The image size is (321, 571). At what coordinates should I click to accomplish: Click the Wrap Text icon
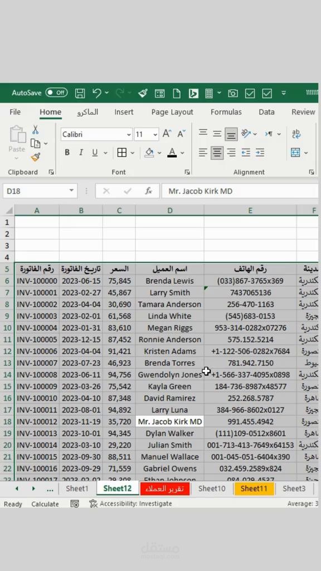[x=296, y=134]
